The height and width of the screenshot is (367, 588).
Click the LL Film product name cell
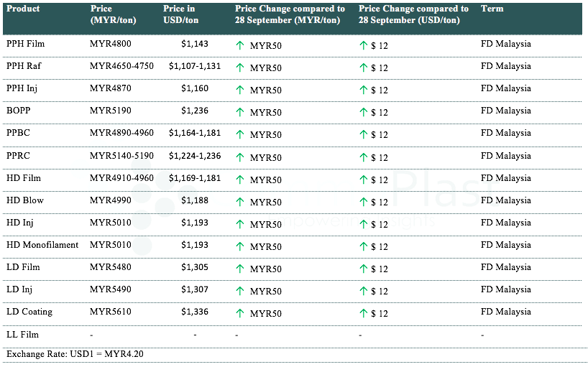[x=23, y=335]
